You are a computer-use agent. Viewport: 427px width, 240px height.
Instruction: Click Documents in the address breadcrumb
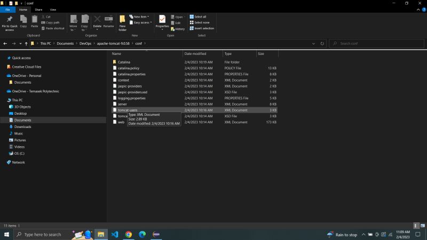(x=65, y=44)
